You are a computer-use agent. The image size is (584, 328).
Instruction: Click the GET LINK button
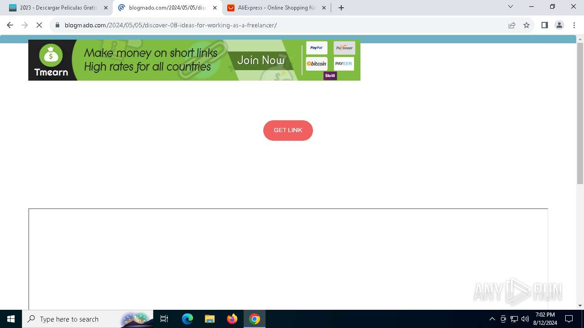[288, 130]
